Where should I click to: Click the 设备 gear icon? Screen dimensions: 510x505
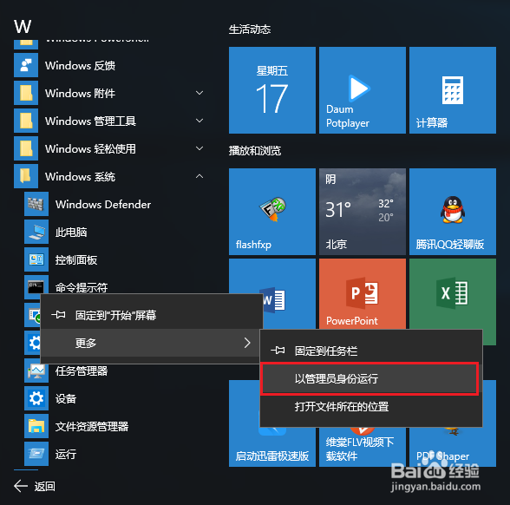(x=36, y=398)
